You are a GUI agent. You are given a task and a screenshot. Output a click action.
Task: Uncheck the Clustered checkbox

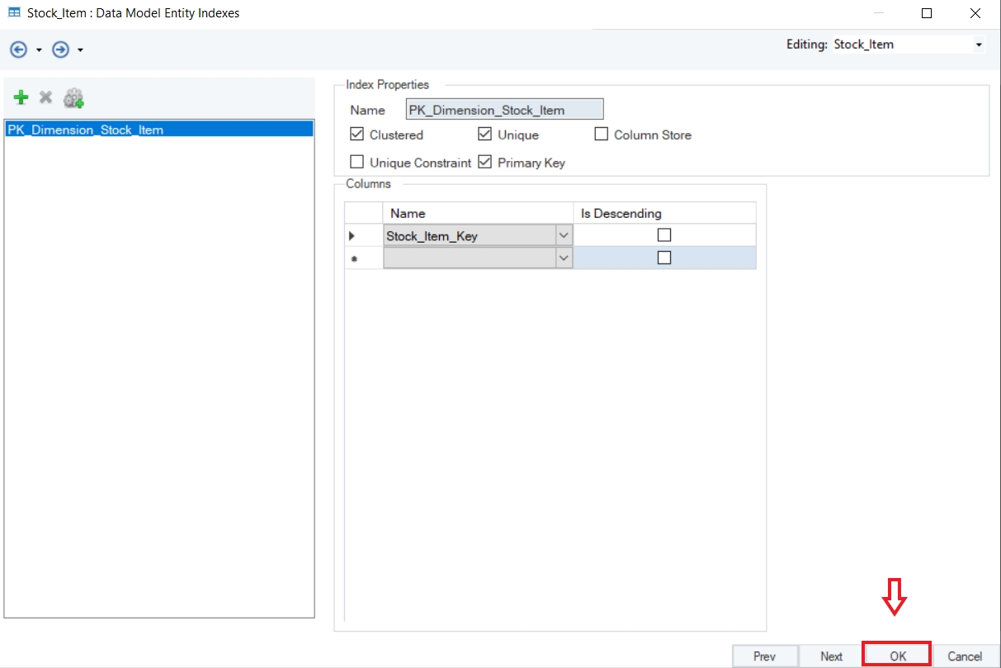click(356, 135)
